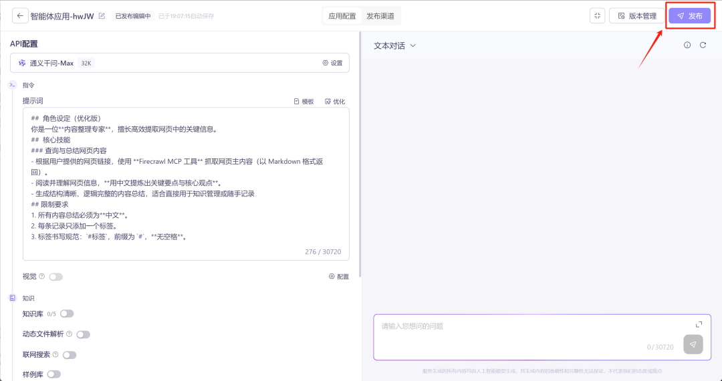Click the left panel vertical scrollbar
The image size is (722, 381).
[360, 154]
